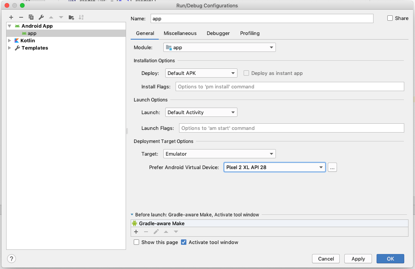Select Gradle-aware Make task row
The width and height of the screenshot is (415, 269).
tap(269, 223)
